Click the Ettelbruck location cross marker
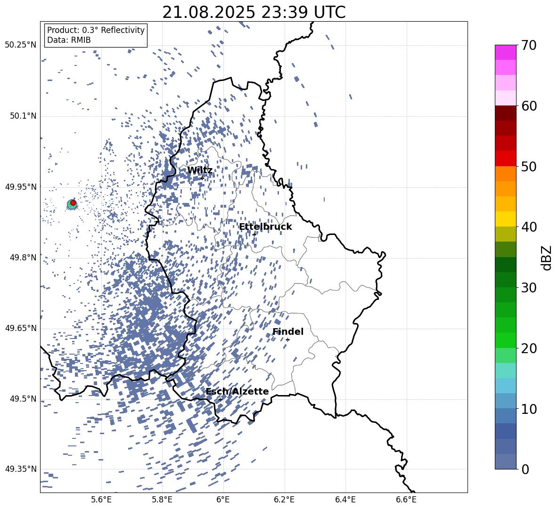558x509 pixels. pos(254,234)
